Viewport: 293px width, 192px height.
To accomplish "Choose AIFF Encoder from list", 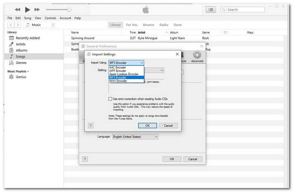I will (126, 71).
